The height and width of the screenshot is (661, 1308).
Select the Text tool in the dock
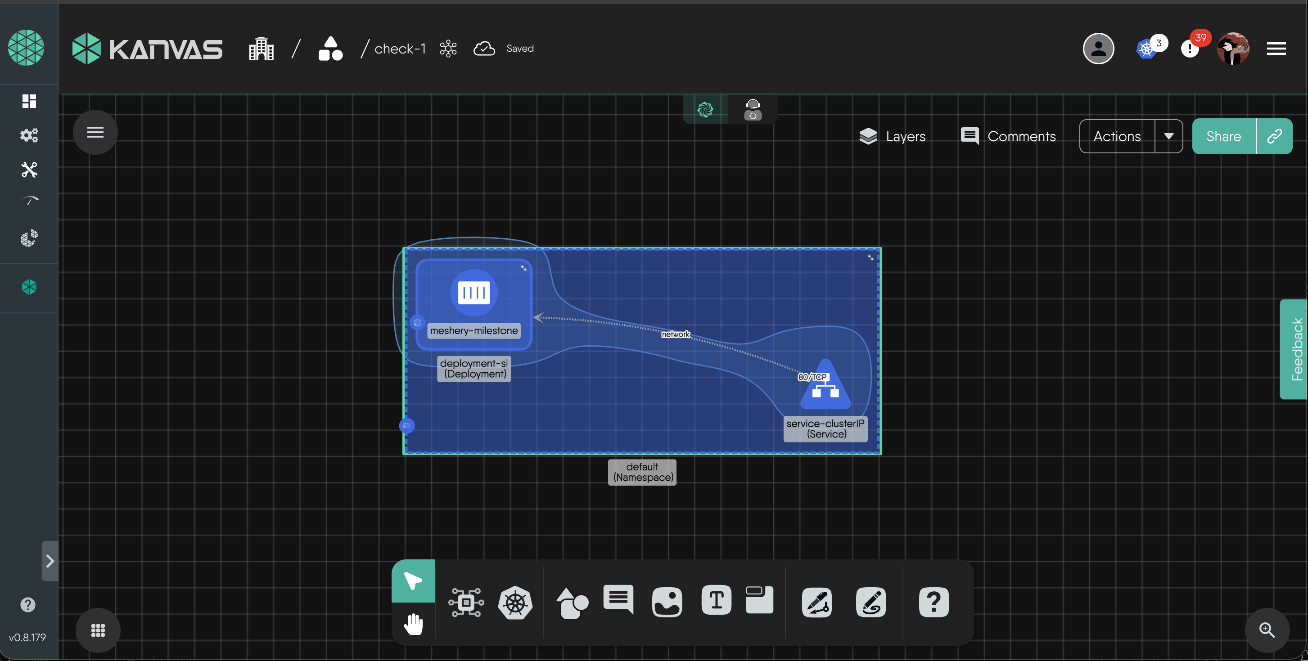[x=716, y=601]
